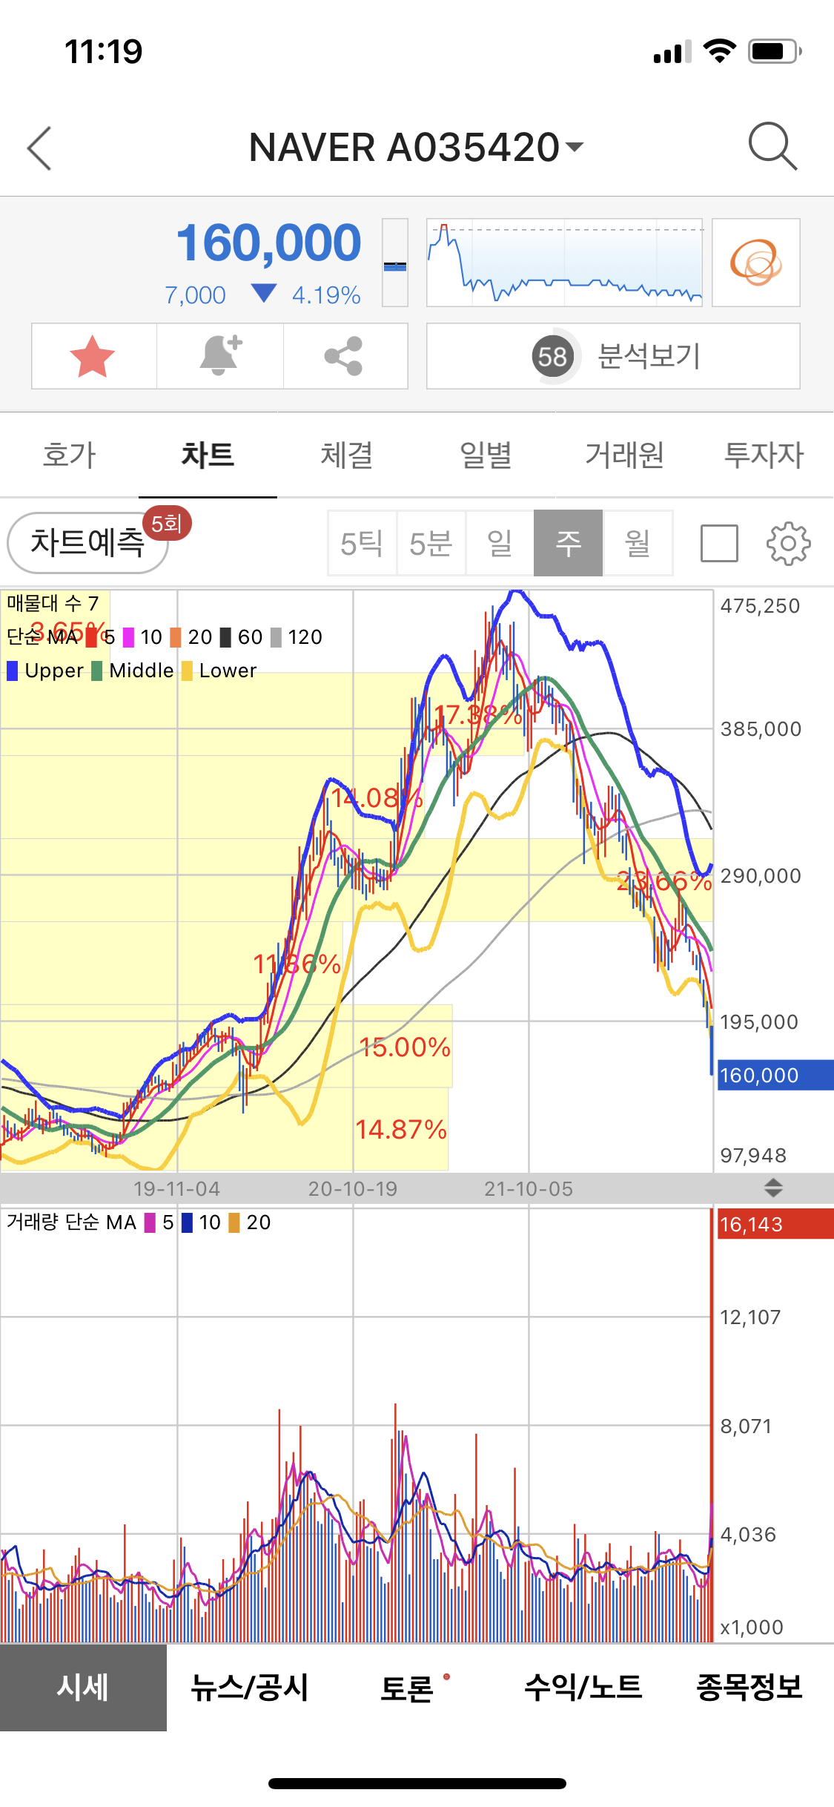834x1807 pixels.
Task: Open the 일별 tab
Action: pyautogui.click(x=486, y=455)
